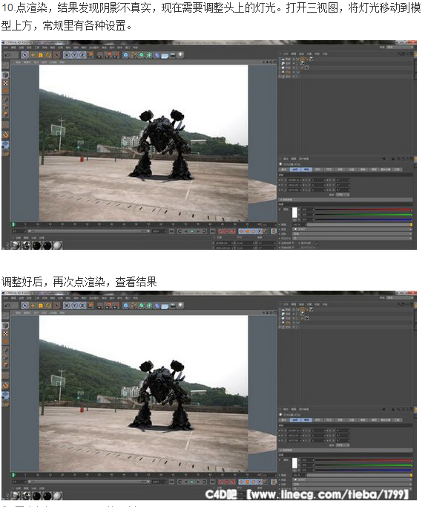Click light object icon in first screenshot
Viewport: 428px width, 507px height.
180,55
